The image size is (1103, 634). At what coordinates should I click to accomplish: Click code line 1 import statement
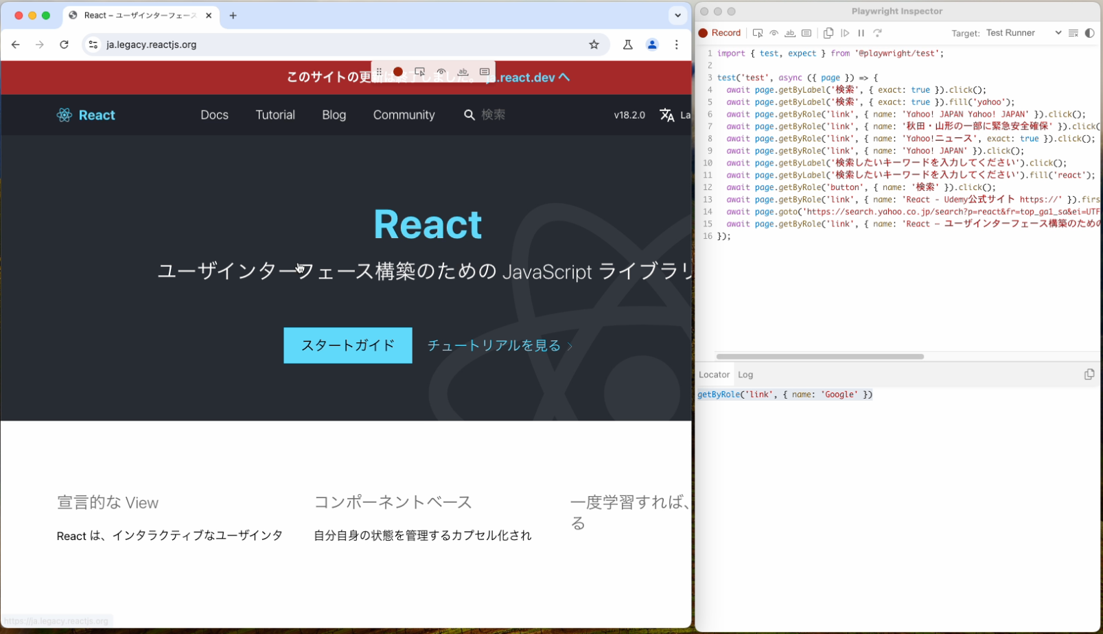tap(831, 54)
